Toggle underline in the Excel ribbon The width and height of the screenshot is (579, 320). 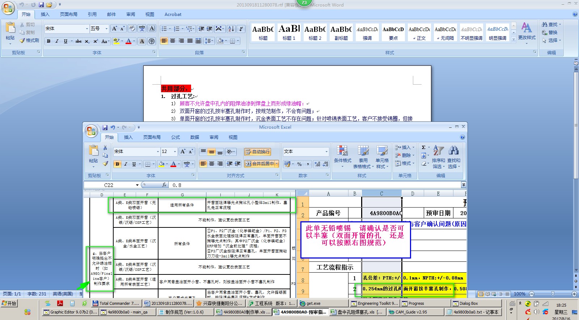[134, 164]
